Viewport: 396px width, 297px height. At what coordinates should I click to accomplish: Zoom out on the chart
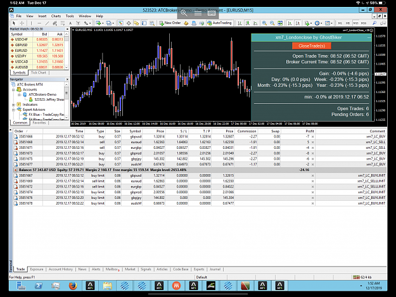tap(272, 23)
